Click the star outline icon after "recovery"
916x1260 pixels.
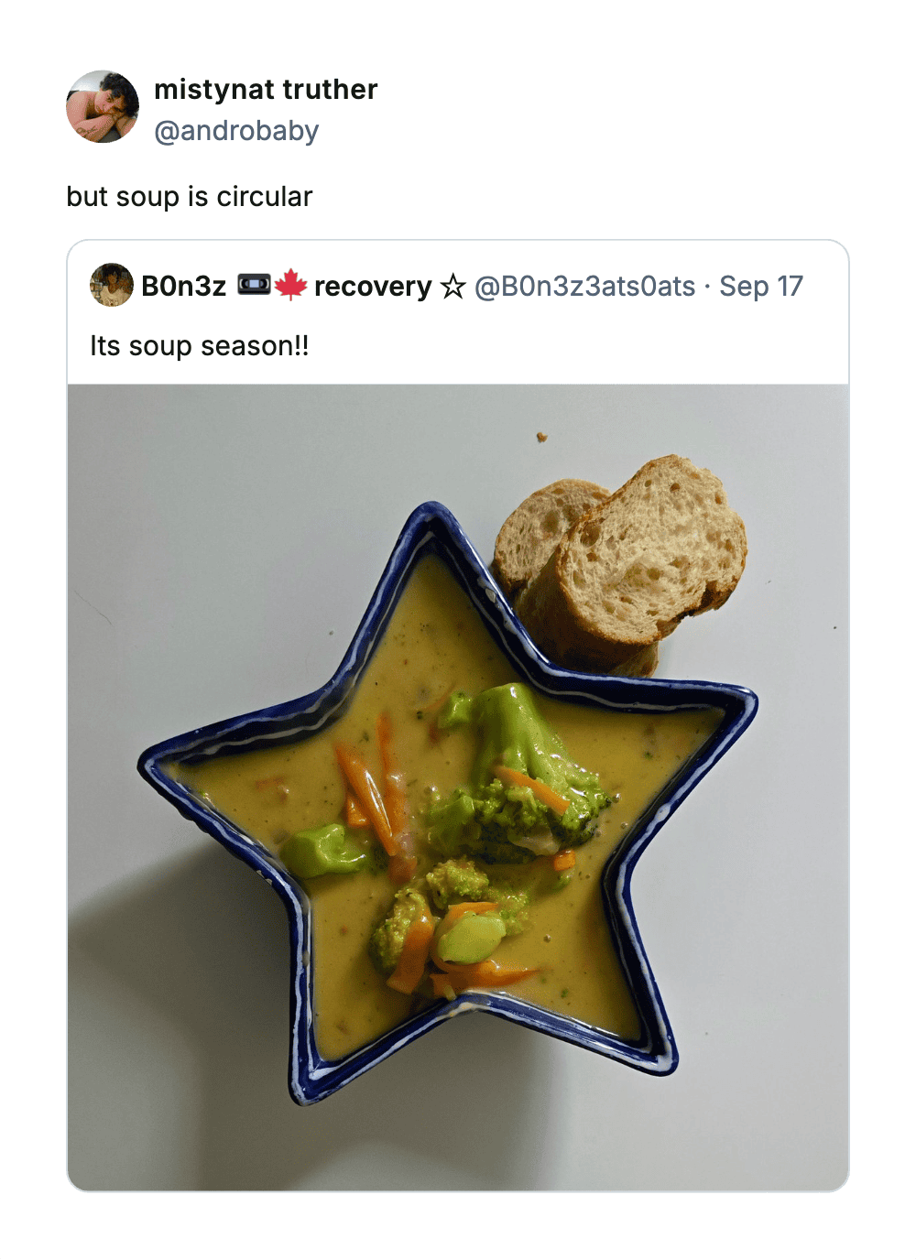pos(453,288)
